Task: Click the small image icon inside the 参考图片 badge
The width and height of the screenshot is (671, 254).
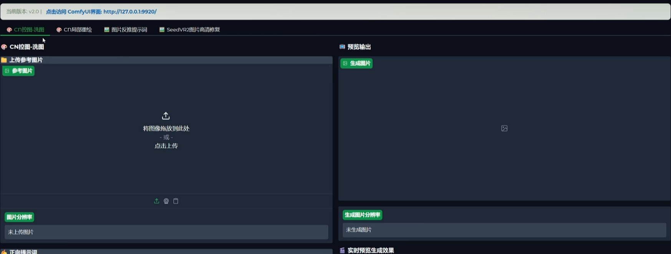Action: coord(7,71)
